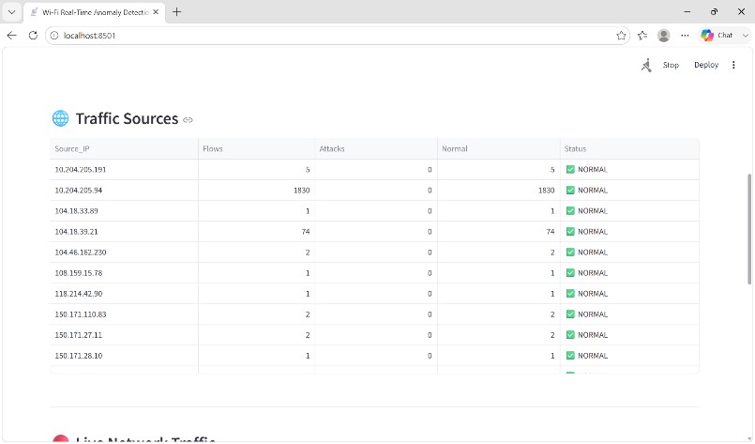This screenshot has height=444, width=755.
Task: Open the tab search dropdown
Action: (x=11, y=12)
